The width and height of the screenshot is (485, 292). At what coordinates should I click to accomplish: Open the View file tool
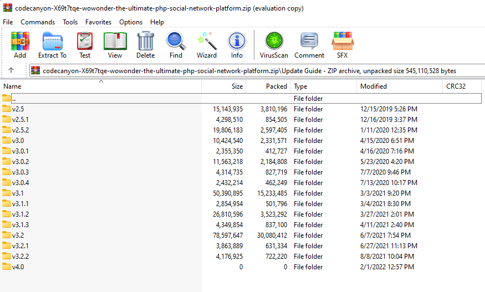(x=115, y=45)
